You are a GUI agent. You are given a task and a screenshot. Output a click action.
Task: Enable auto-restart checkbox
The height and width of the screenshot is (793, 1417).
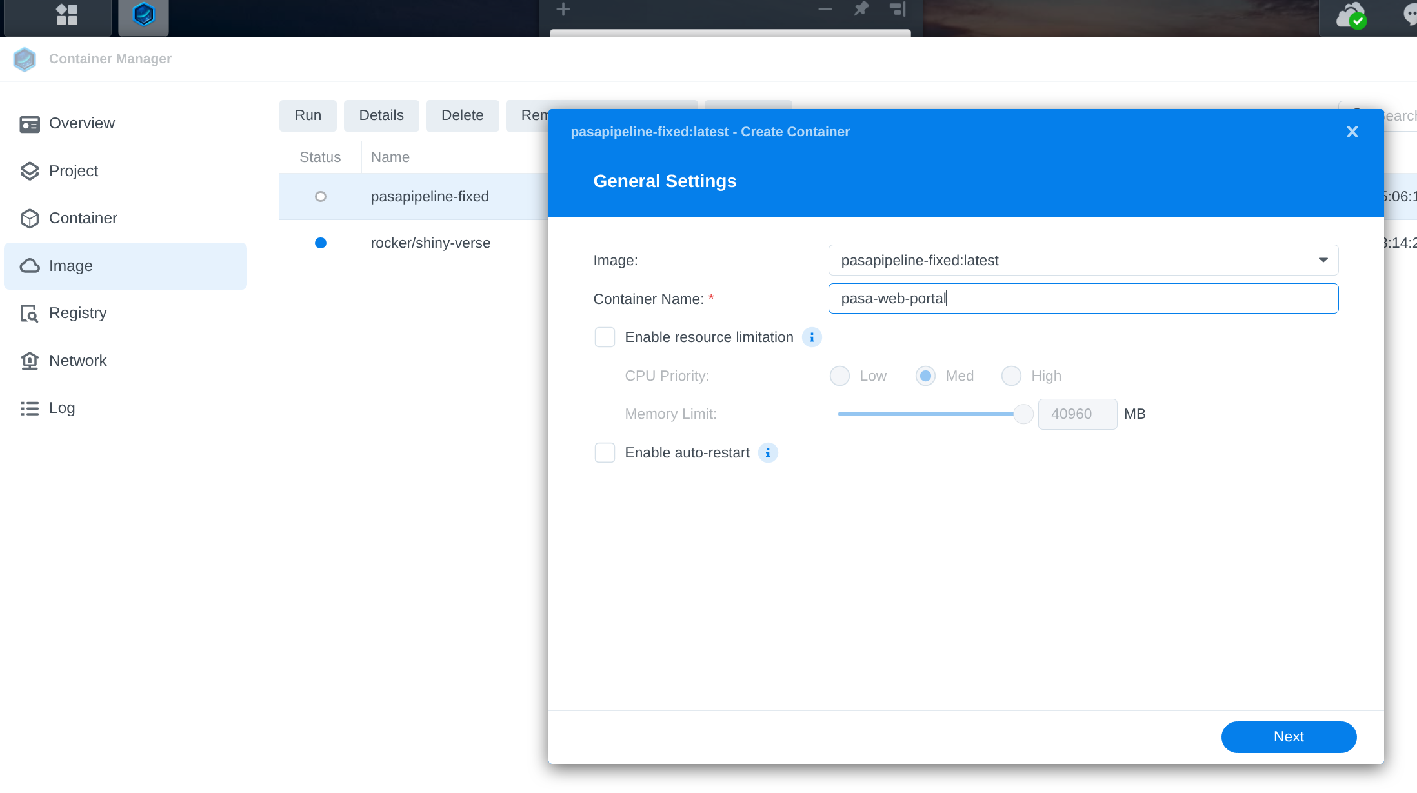(605, 453)
